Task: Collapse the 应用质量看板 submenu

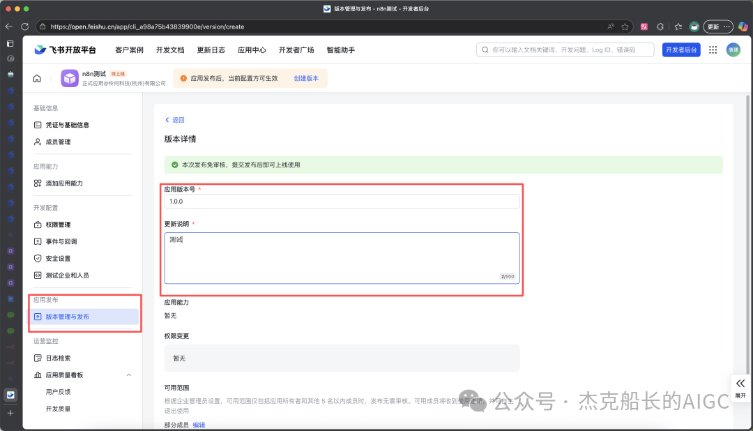Action: [x=129, y=375]
